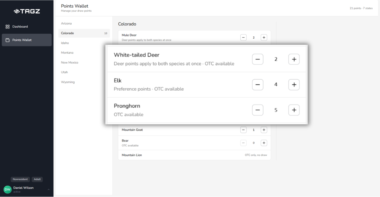Click the Points Wallet card icon
380x197 pixels.
click(x=7, y=40)
